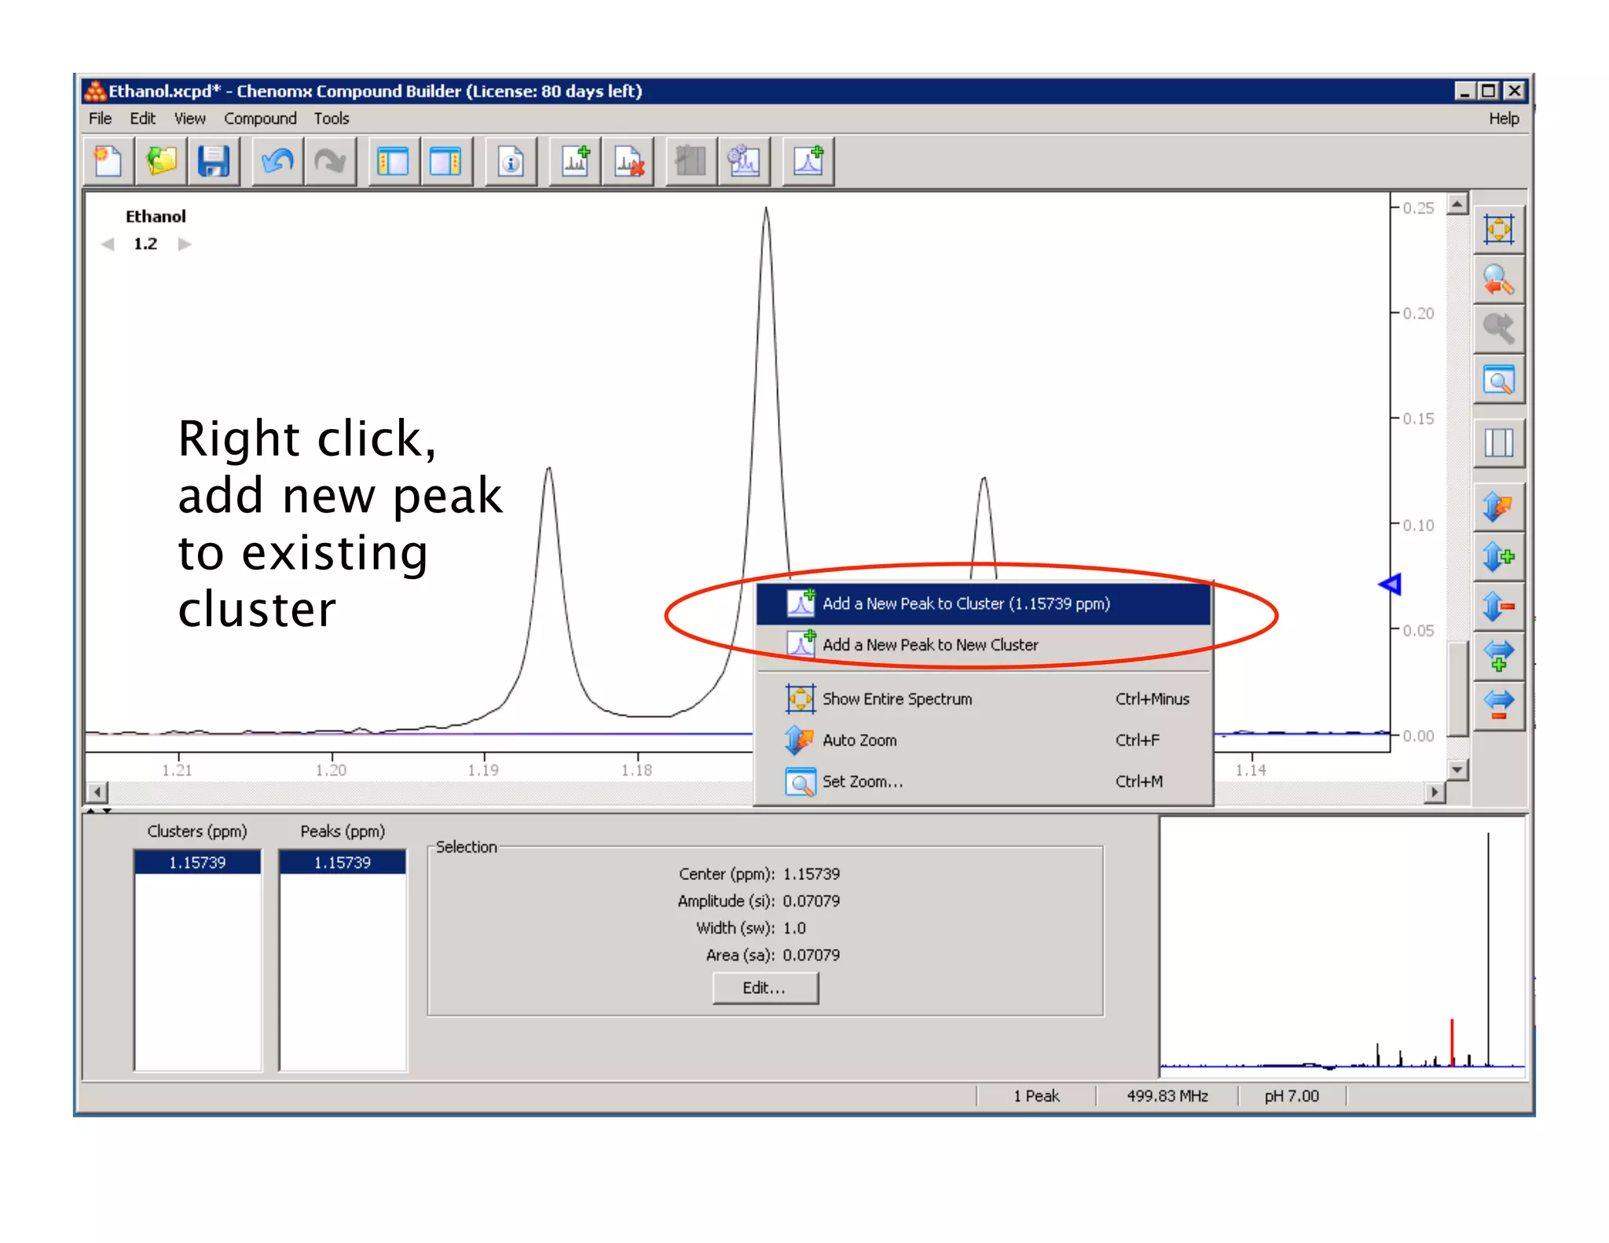Click the pH 7.00 status bar entry
This screenshot has height=1243, width=1609.
(1292, 1095)
